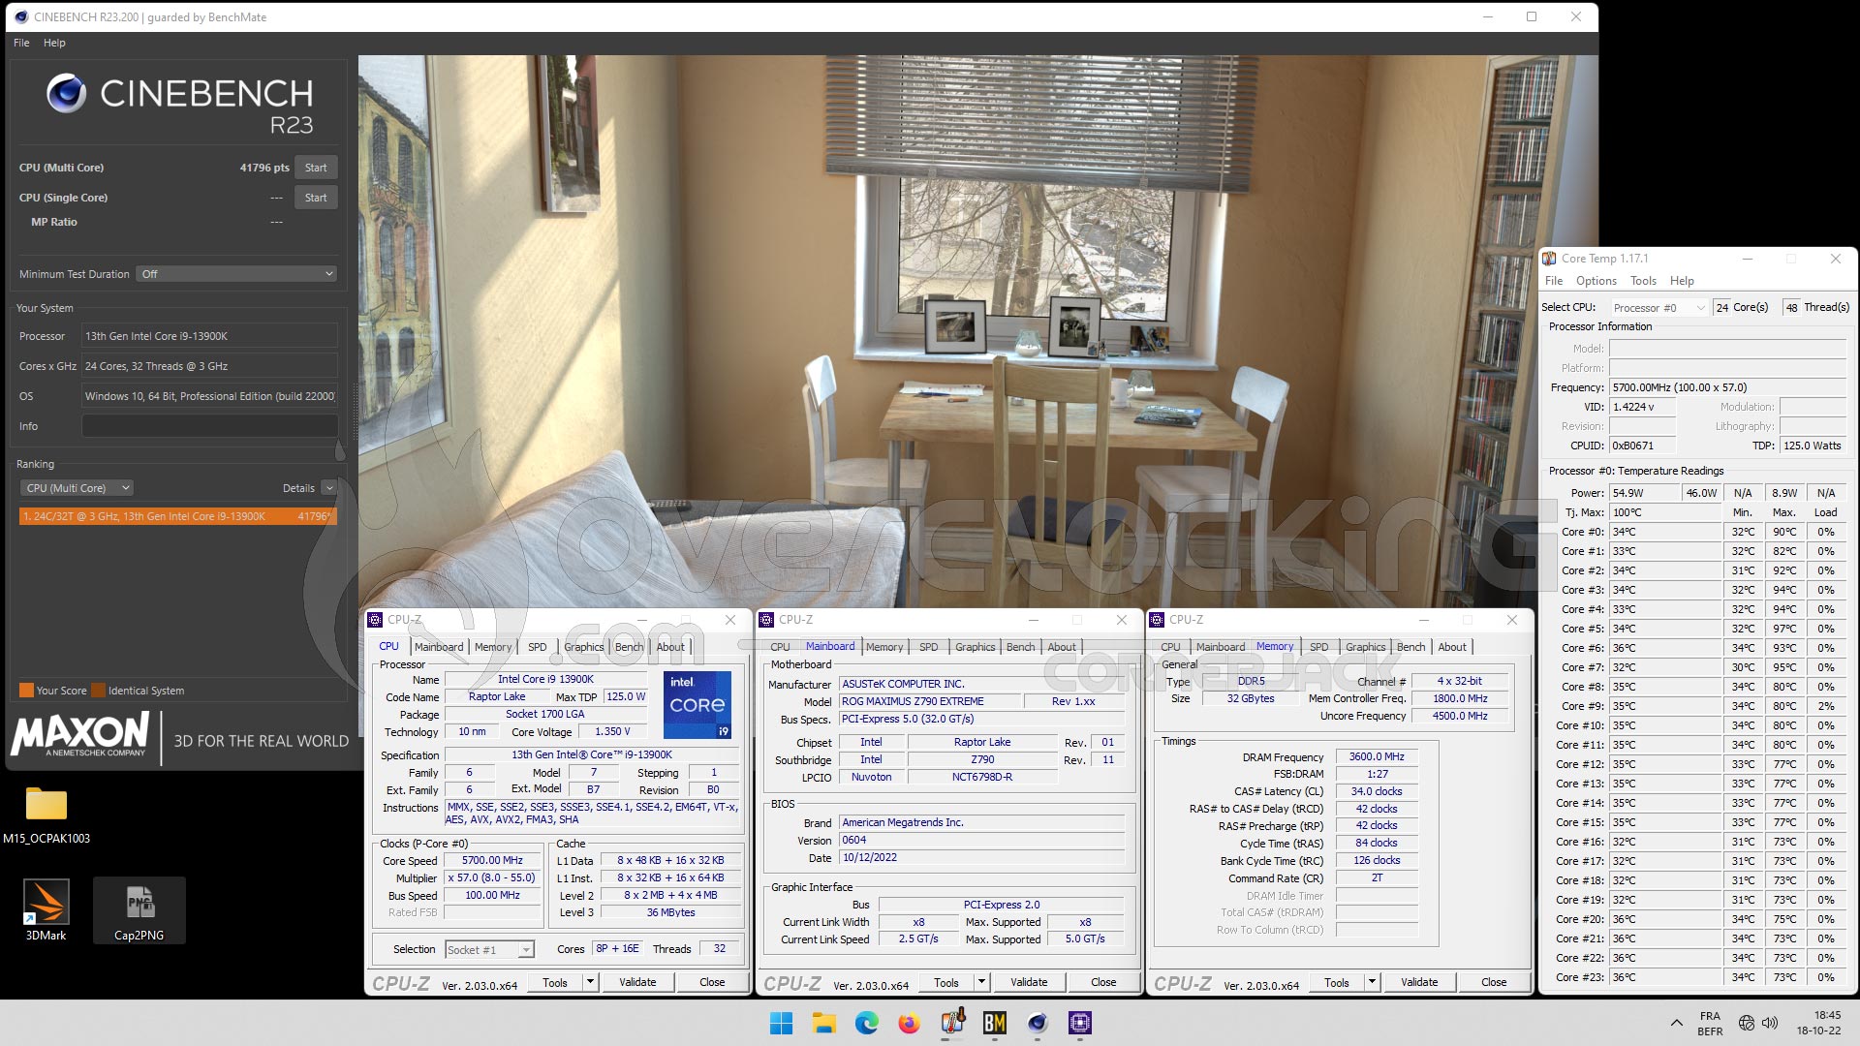1860x1046 pixels.
Task: Open Processor #0 dropdown in Core Temp
Action: pyautogui.click(x=1658, y=307)
